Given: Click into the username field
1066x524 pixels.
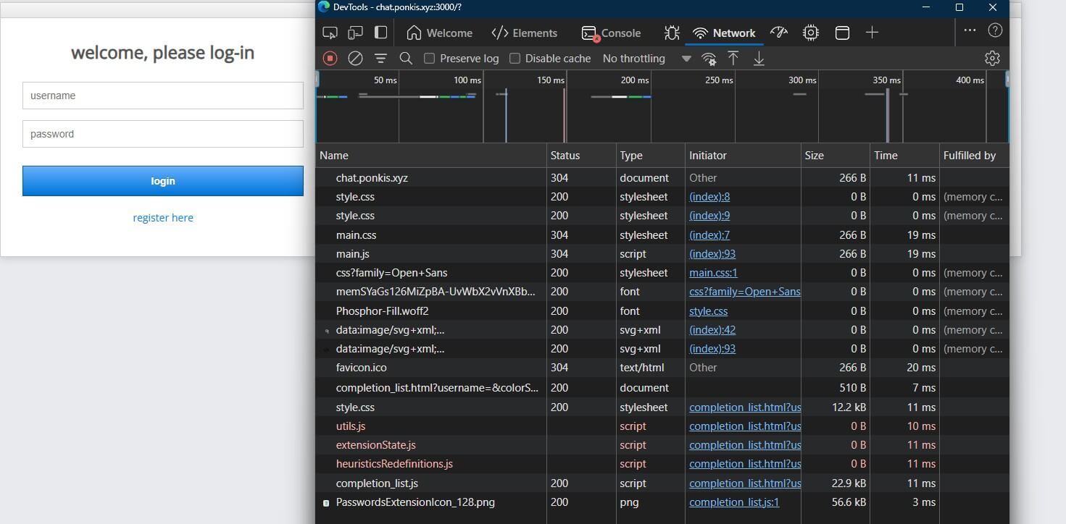Looking at the screenshot, I should 163,96.
